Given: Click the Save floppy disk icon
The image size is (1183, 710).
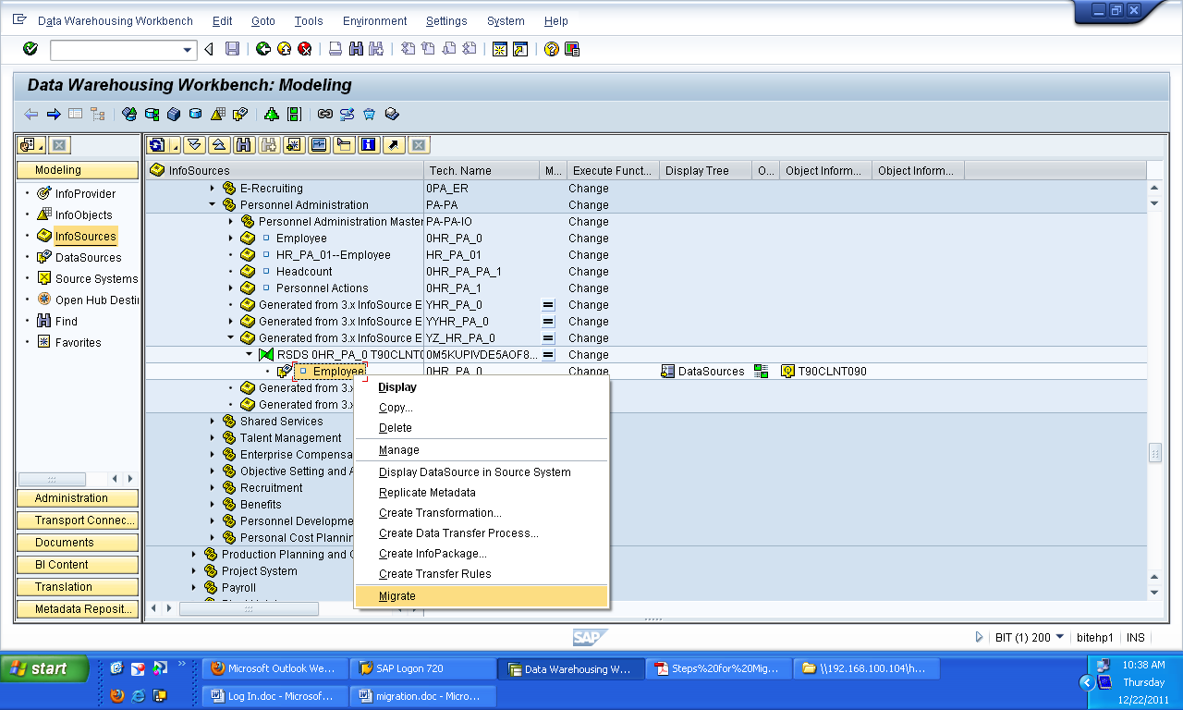Looking at the screenshot, I should [233, 49].
